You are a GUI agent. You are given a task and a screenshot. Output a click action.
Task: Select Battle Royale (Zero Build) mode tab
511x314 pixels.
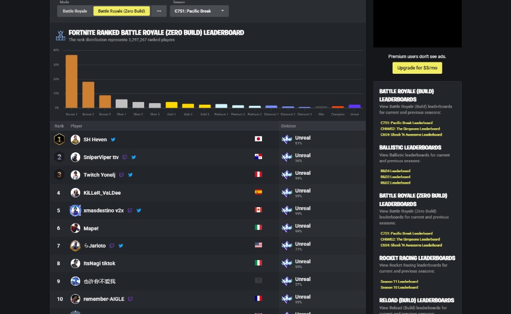point(122,11)
